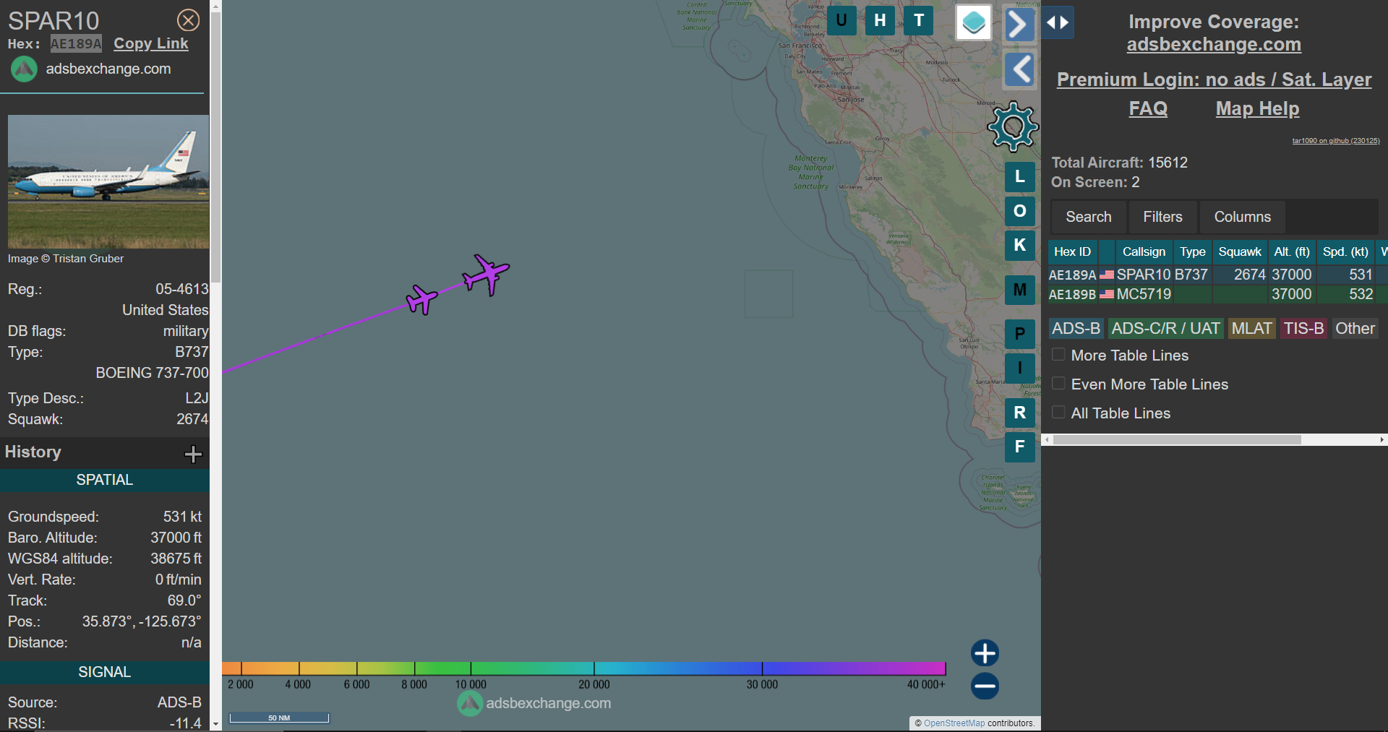Click the U map toggle button
This screenshot has width=1388, height=732.
[841, 20]
